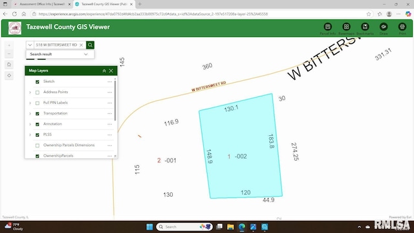Open the Print widget
The width and height of the screenshot is (414, 233).
tap(402, 27)
